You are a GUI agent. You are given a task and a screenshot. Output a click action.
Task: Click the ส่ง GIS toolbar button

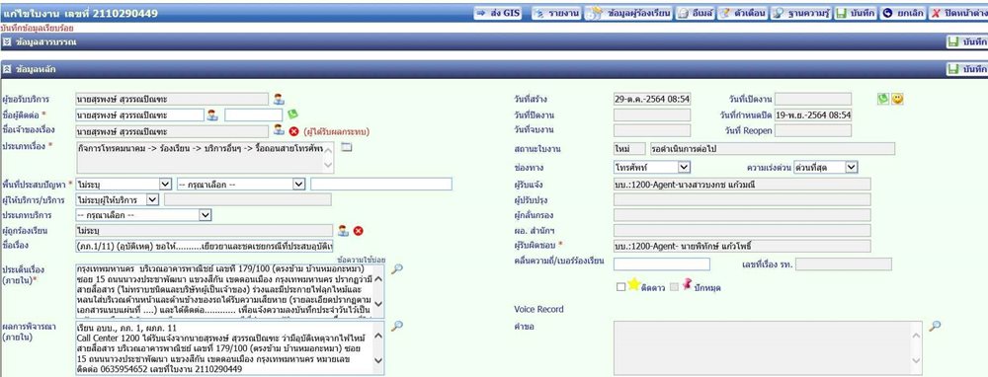coord(498,13)
